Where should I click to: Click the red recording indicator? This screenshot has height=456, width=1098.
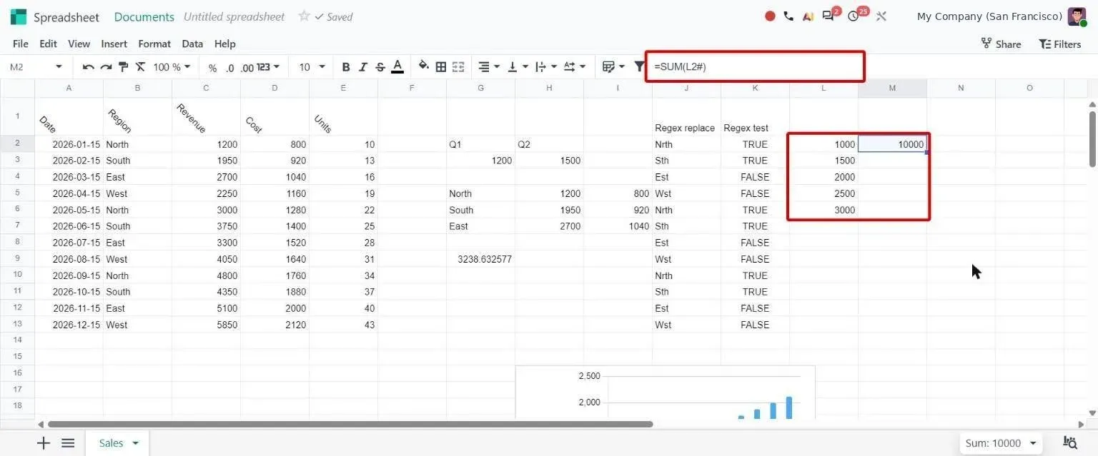770,16
